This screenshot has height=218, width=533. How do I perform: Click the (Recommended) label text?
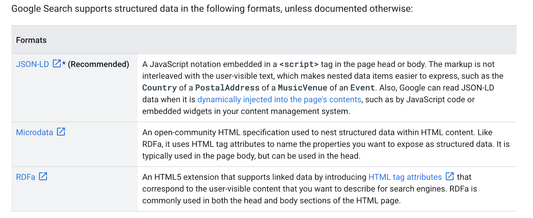[x=98, y=64]
